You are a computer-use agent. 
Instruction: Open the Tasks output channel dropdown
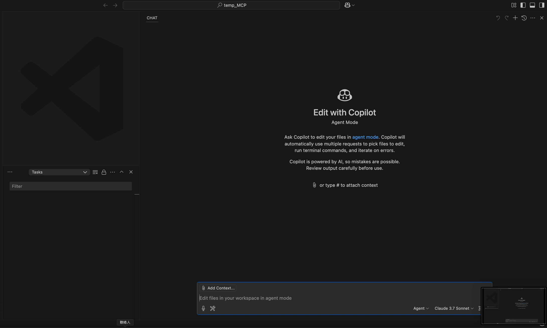coord(59,172)
